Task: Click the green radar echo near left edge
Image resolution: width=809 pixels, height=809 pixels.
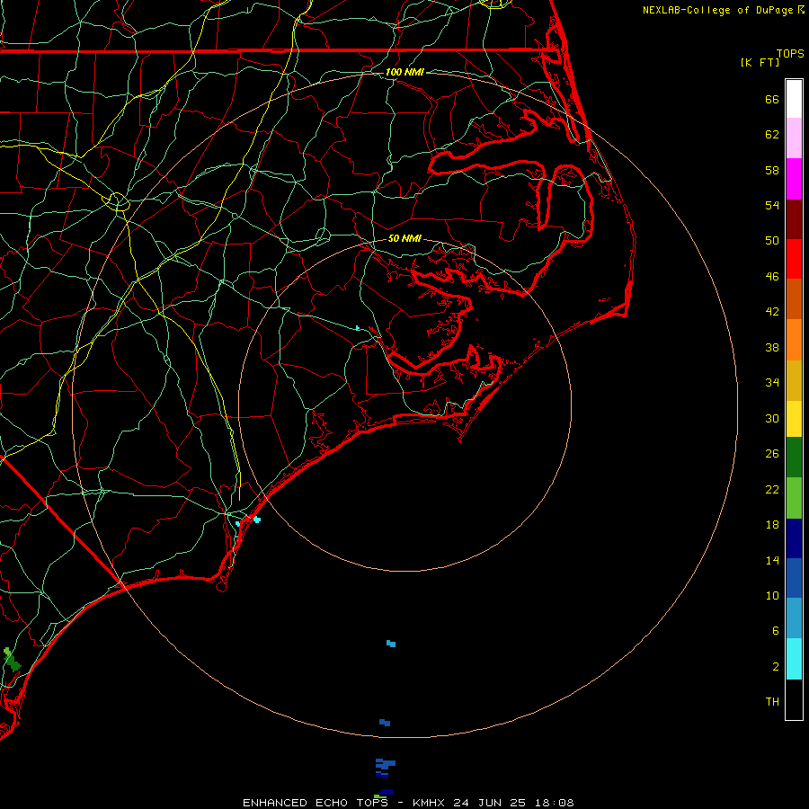Action: point(12,660)
